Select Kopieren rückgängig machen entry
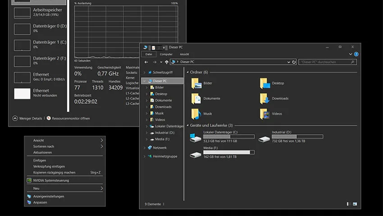This screenshot has height=216, width=383. 65,172
